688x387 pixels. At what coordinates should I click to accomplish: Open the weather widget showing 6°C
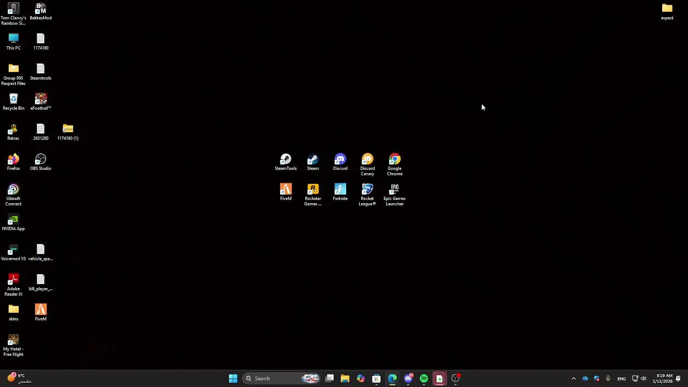[x=19, y=378]
